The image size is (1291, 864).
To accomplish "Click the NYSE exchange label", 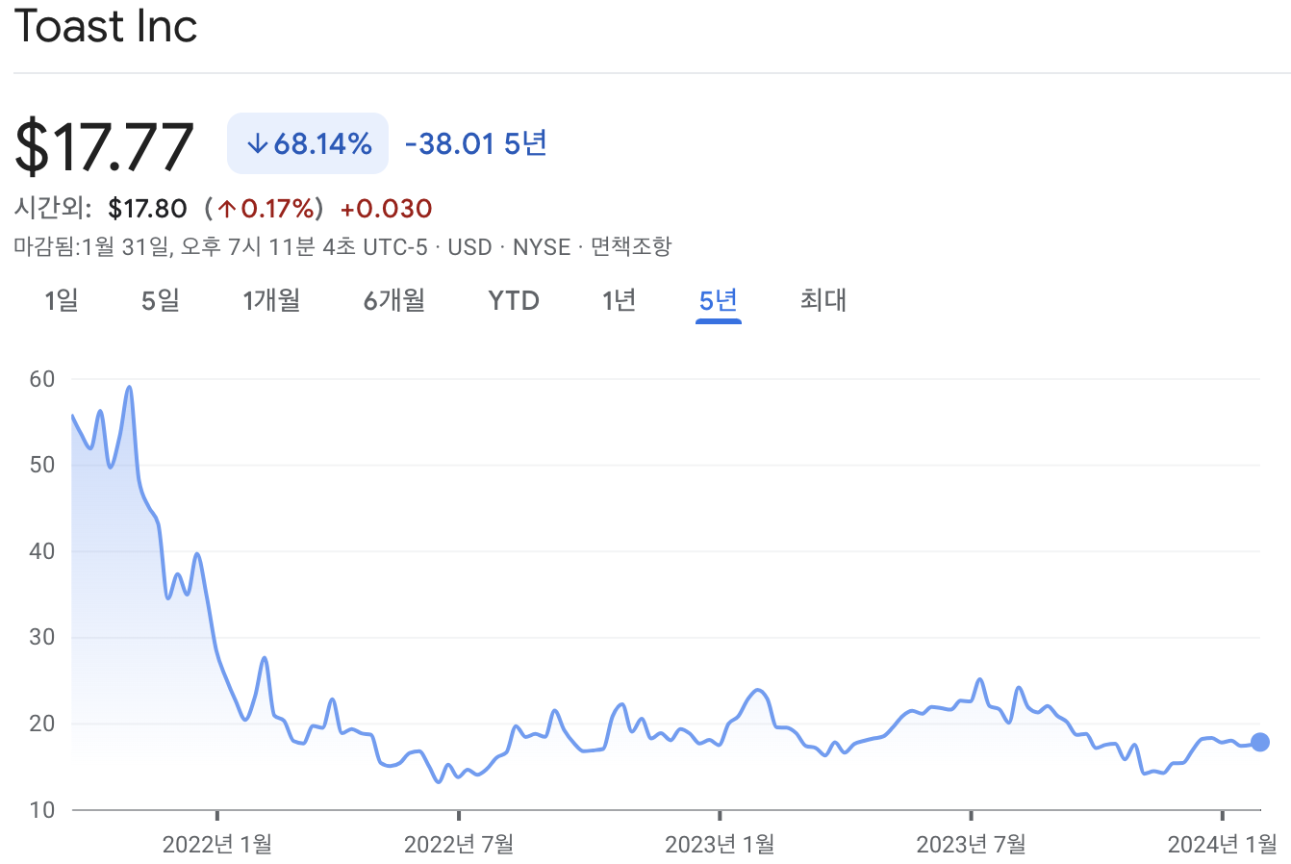I will 541,246.
